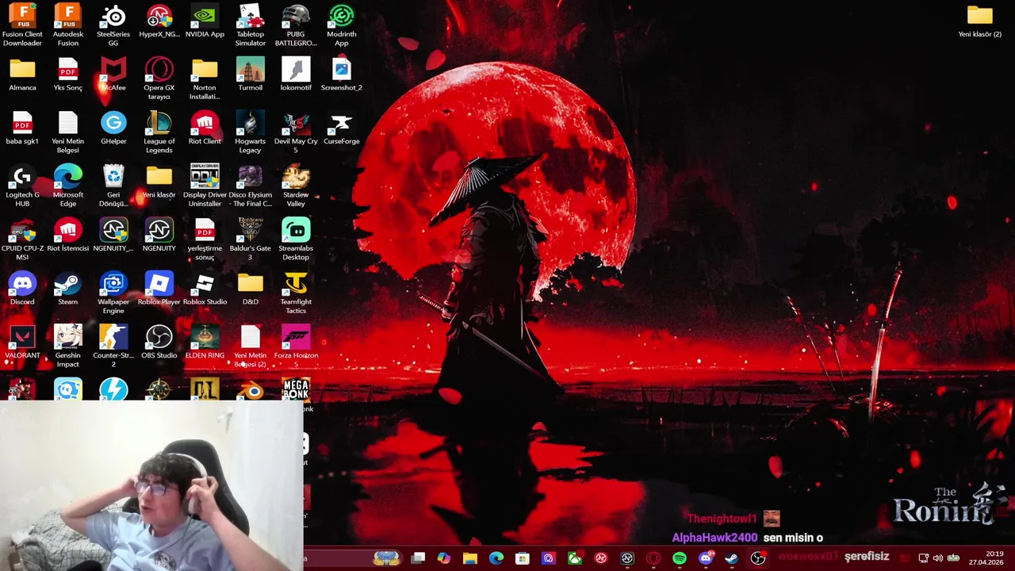Open the Yks Sonç PDF file

tap(68, 75)
